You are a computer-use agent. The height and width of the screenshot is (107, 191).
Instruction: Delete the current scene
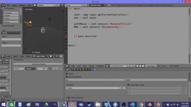point(86,5)
